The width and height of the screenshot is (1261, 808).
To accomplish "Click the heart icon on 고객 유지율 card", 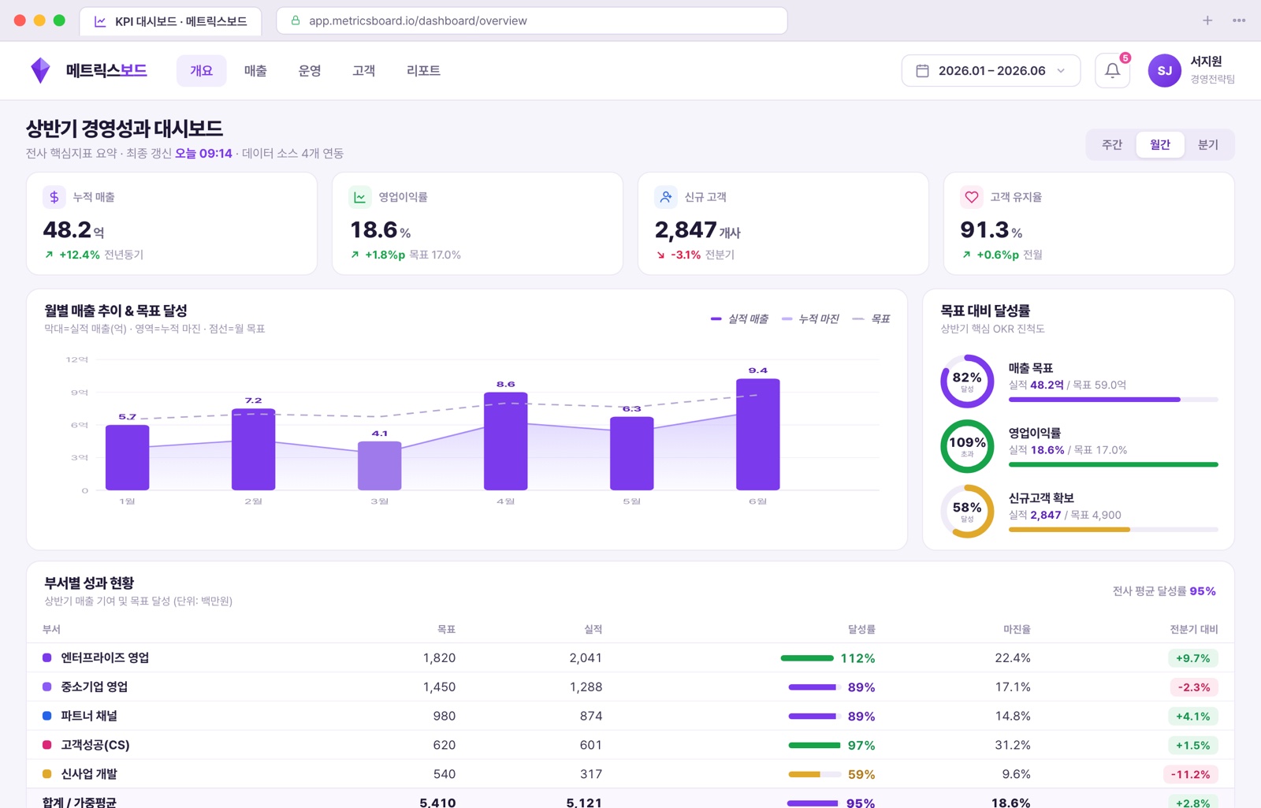I will 971,197.
